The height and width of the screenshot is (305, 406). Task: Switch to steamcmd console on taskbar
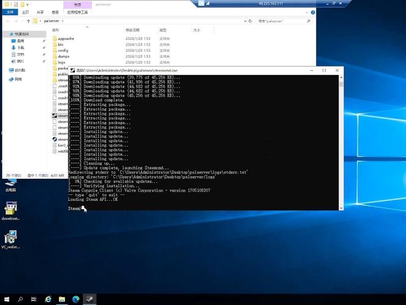point(89,300)
